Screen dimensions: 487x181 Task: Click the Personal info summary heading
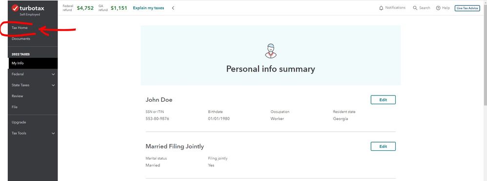270,69
